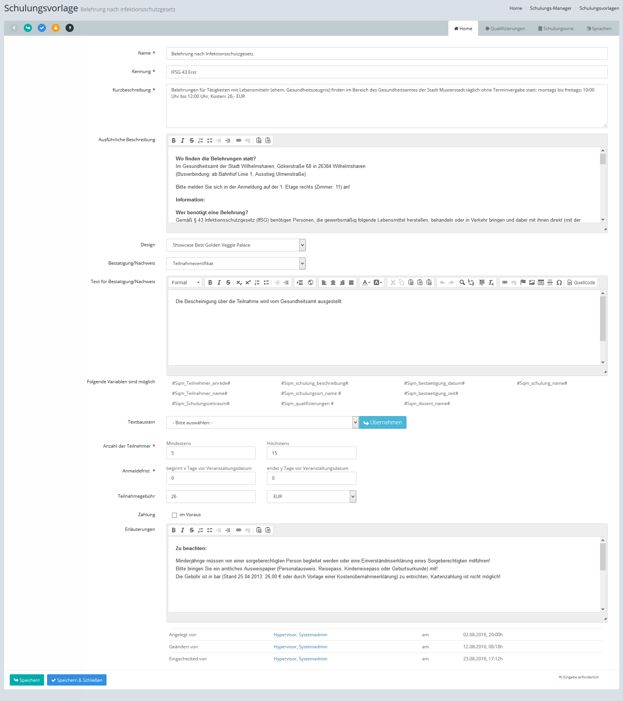
Task: Insert table in Bestätigung text editor
Action: [x=541, y=283]
